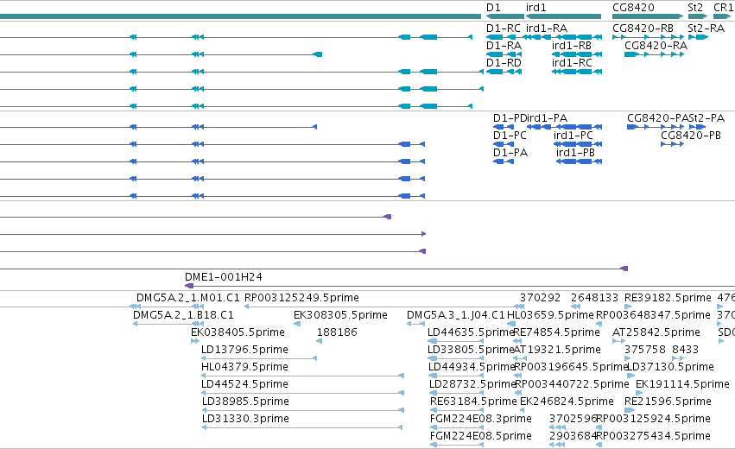This screenshot has height=449, width=735.
Task: Click the 370292 feature label
Action: [x=540, y=298]
